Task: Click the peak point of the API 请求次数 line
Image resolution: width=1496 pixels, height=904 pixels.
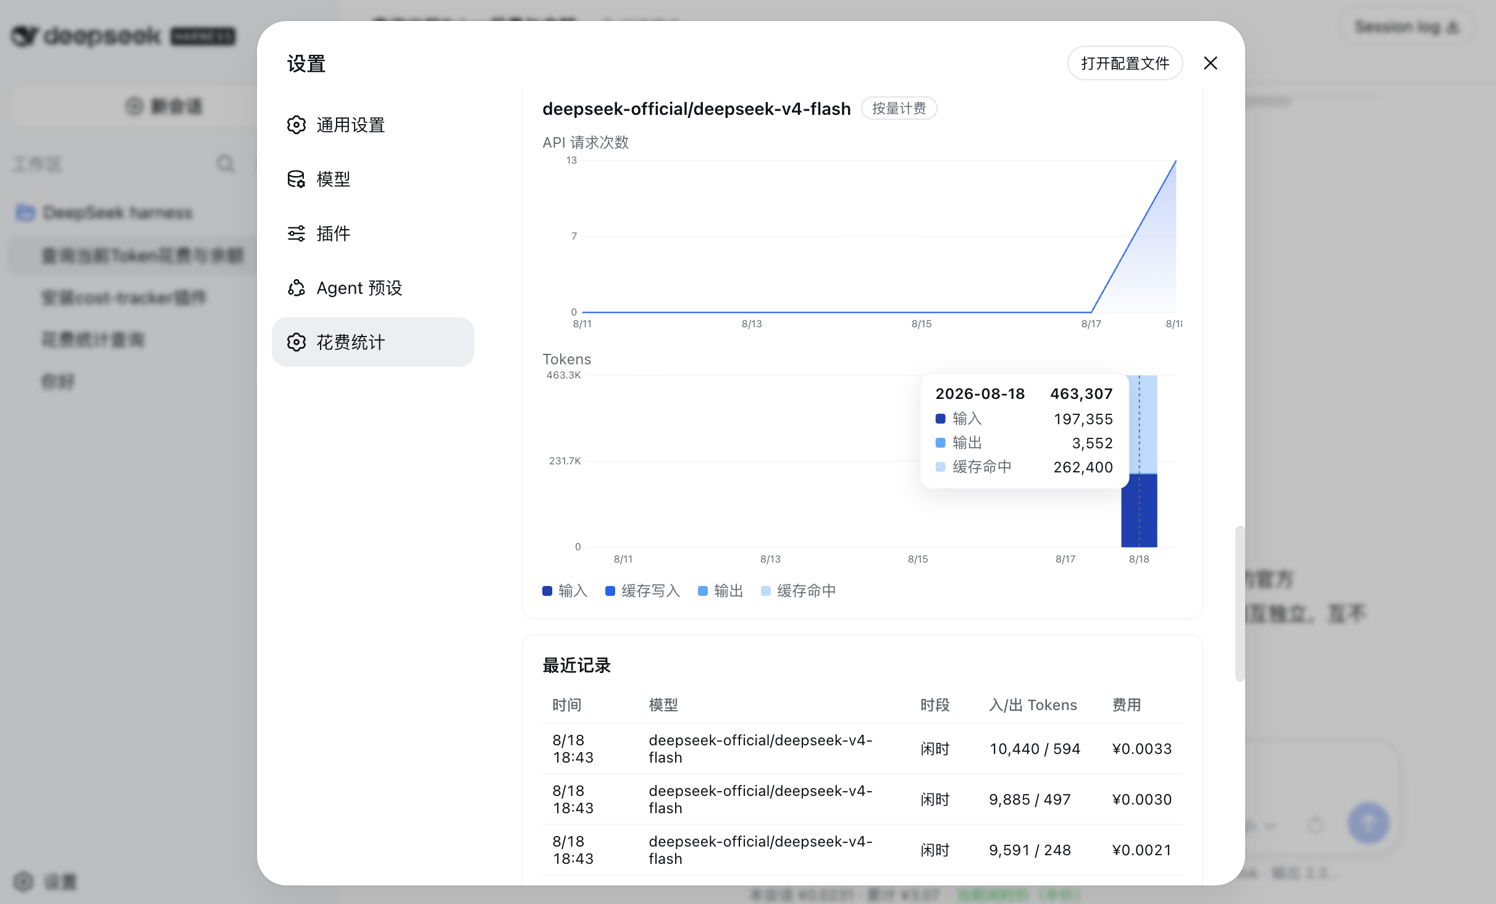Action: tap(1175, 161)
